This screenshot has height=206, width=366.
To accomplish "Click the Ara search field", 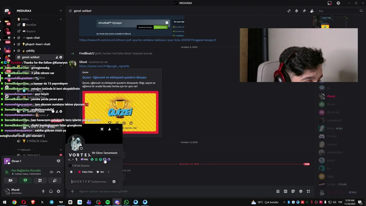I will click(341, 11).
